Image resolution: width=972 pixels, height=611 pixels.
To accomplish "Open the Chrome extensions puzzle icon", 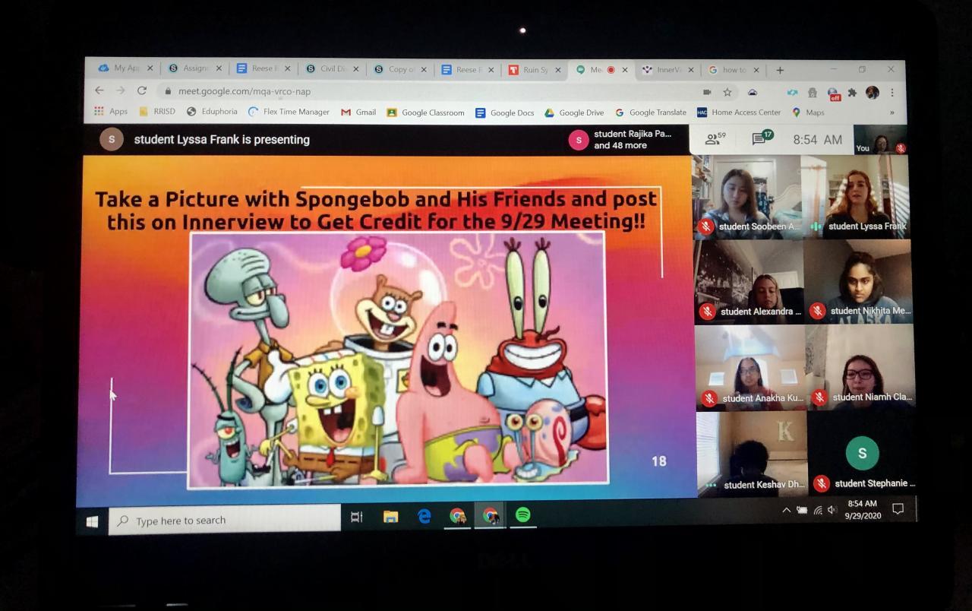I will [852, 92].
